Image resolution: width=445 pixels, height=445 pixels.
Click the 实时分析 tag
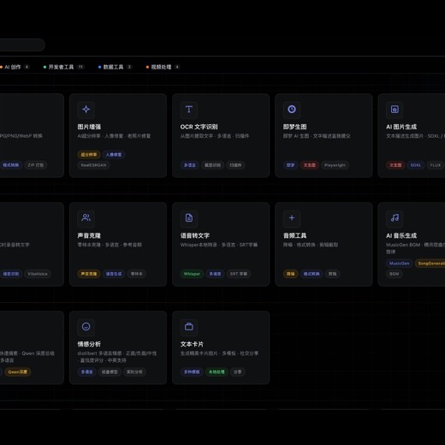(x=134, y=372)
